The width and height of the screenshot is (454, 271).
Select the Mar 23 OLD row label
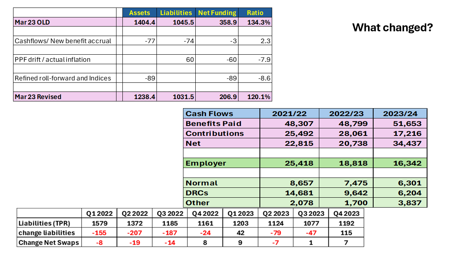click(x=32, y=22)
